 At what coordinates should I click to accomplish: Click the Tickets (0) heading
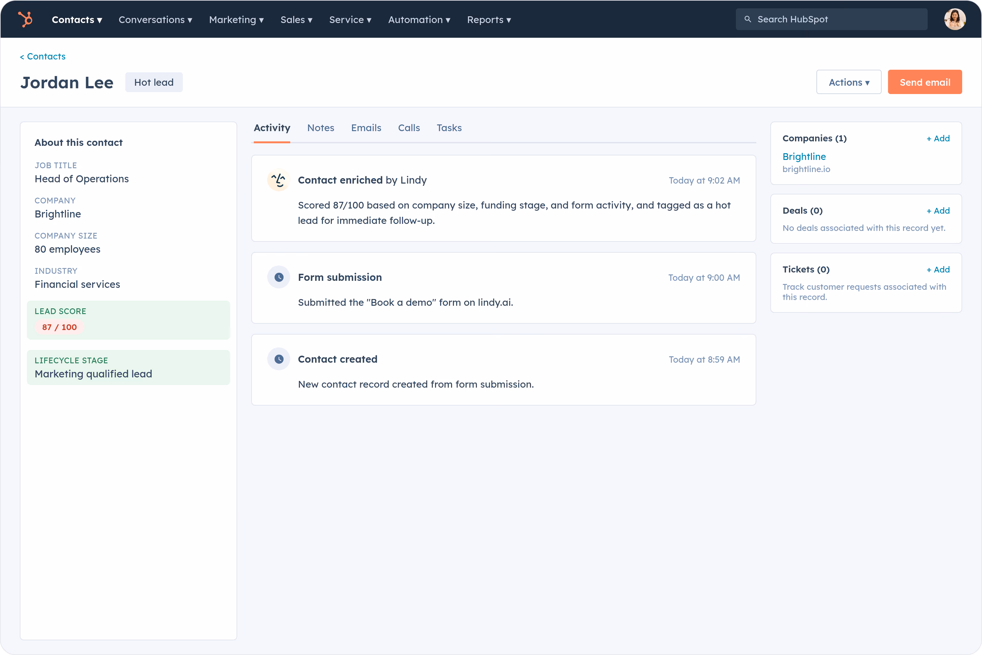806,269
